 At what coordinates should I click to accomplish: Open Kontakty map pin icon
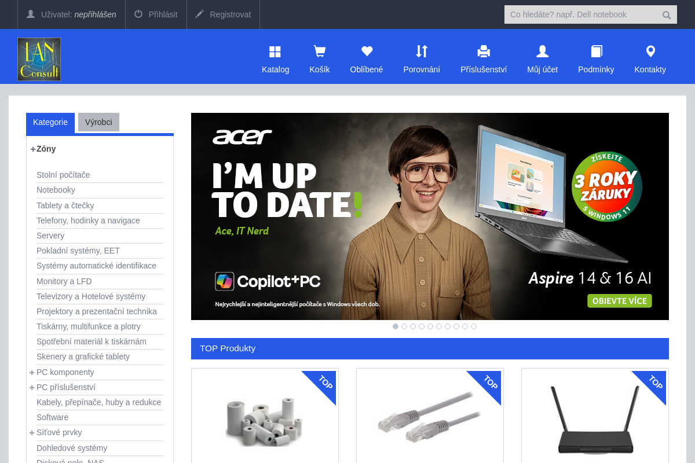tap(650, 52)
